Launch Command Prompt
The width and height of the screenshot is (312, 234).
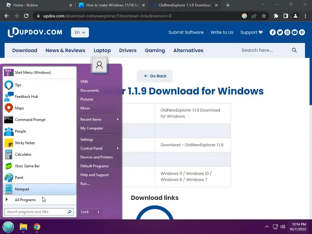pyautogui.click(x=40, y=119)
